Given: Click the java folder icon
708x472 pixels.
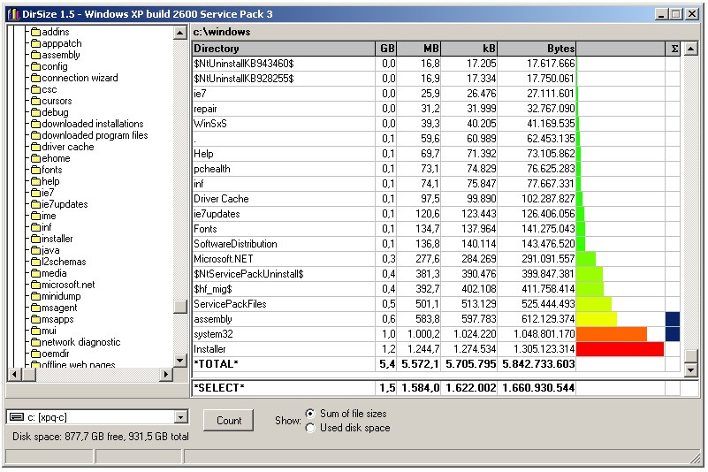Looking at the screenshot, I should point(35,250).
